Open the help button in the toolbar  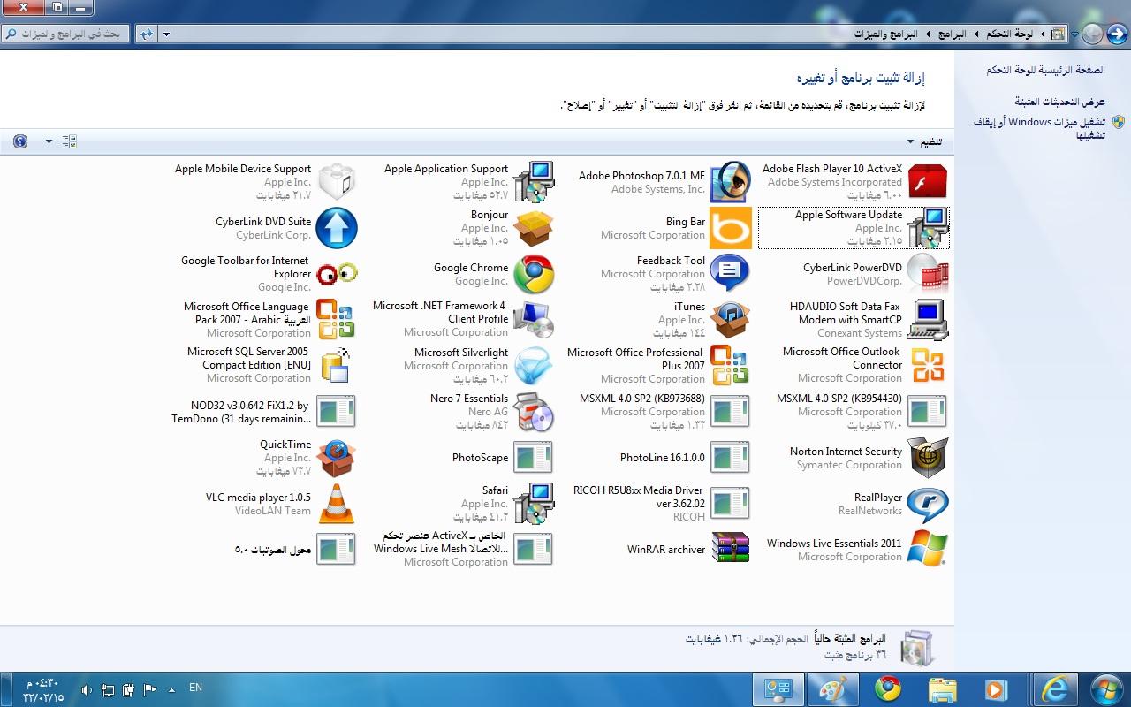point(20,141)
